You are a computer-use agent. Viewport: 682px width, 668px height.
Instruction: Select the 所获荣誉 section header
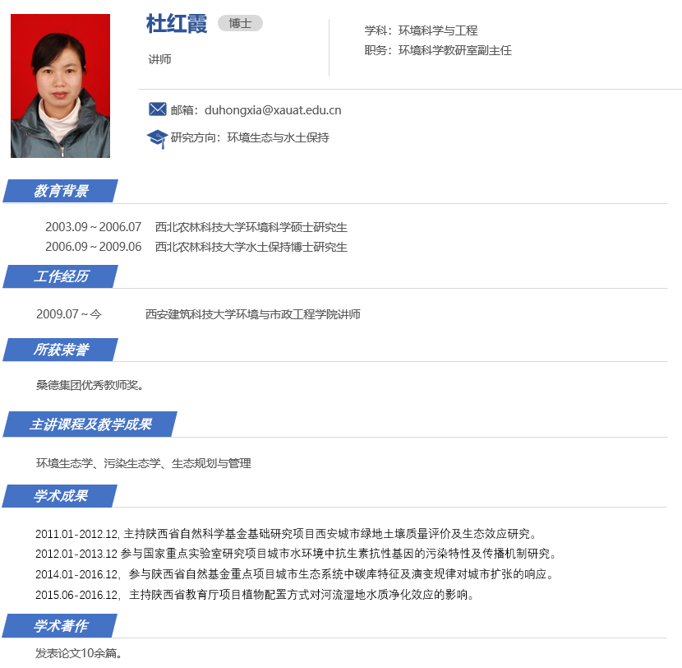tap(61, 350)
